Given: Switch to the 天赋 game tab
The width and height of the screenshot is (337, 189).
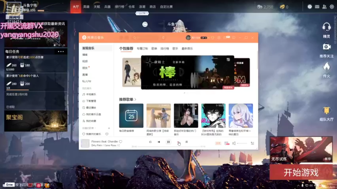Looking at the screenshot, I should click(97, 7).
